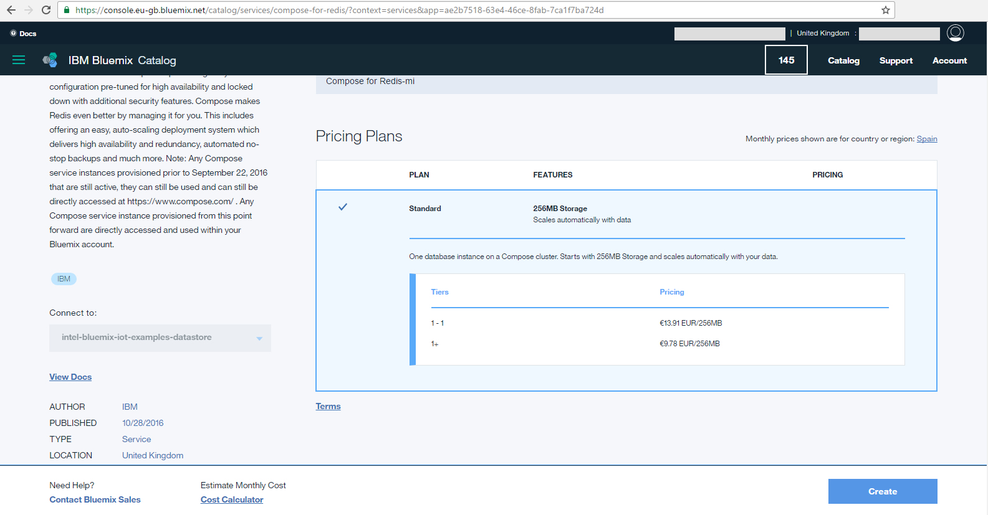
Task: Click the 145 trial days box
Action: tap(786, 60)
